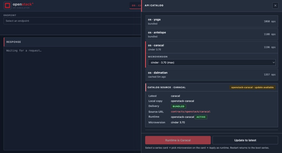Click the OpenStack logo icon
This screenshot has height=153, width=282.
point(7,6)
